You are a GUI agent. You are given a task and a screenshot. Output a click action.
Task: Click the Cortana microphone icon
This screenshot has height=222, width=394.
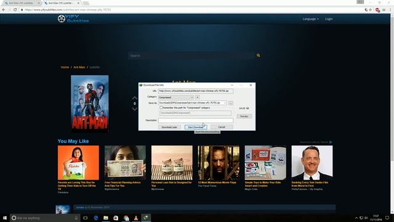pyautogui.click(x=76, y=218)
